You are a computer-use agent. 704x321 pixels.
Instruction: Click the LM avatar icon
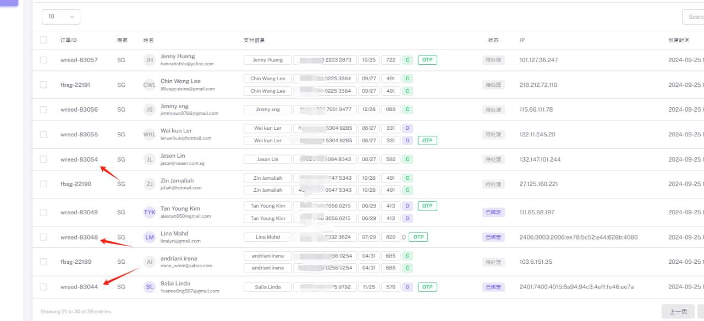(149, 237)
